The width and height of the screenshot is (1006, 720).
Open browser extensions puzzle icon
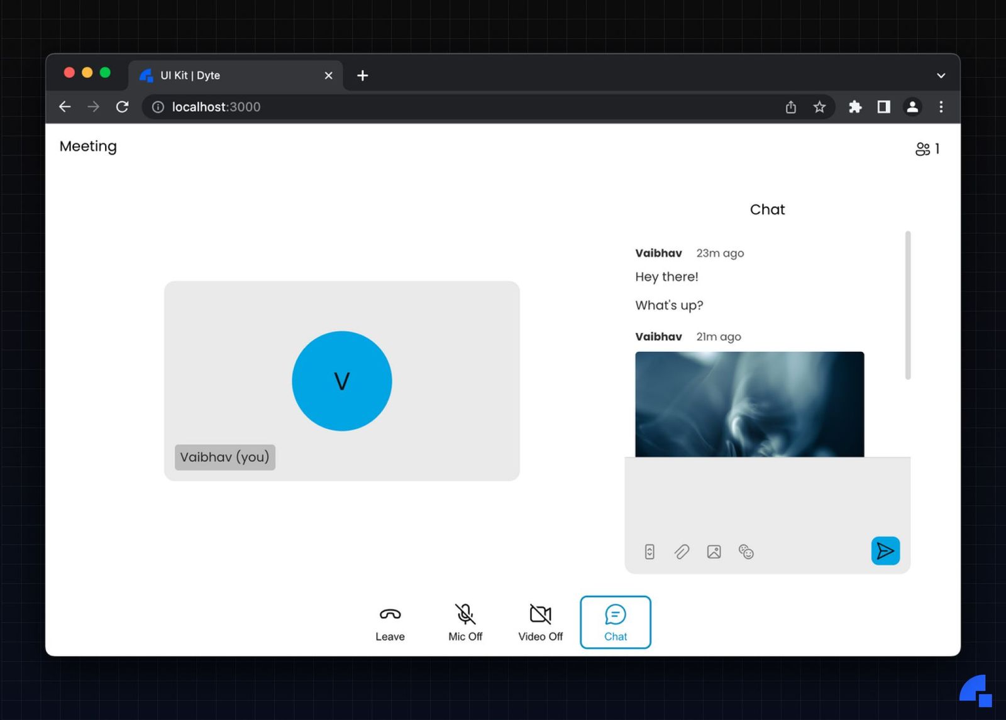(x=855, y=107)
